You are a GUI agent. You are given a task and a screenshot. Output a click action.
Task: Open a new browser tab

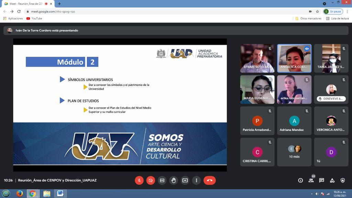[59, 4]
